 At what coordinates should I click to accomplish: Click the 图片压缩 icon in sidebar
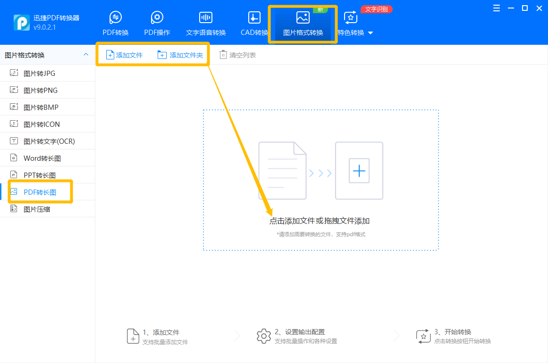tap(14, 209)
